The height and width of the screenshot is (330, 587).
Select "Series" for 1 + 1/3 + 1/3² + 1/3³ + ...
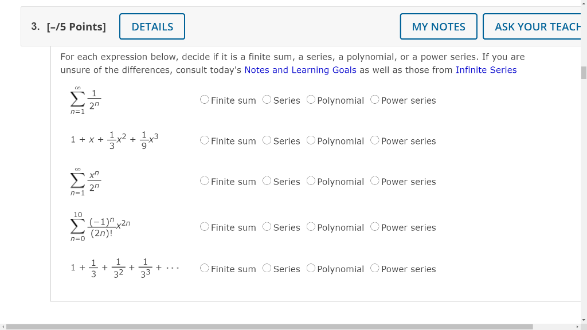(267, 268)
